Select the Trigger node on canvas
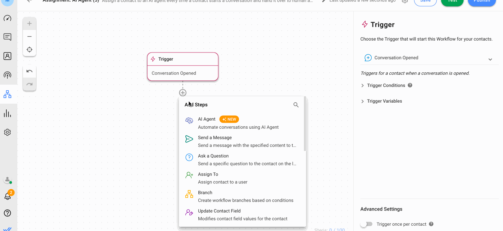This screenshot has height=231, width=503. [182, 66]
